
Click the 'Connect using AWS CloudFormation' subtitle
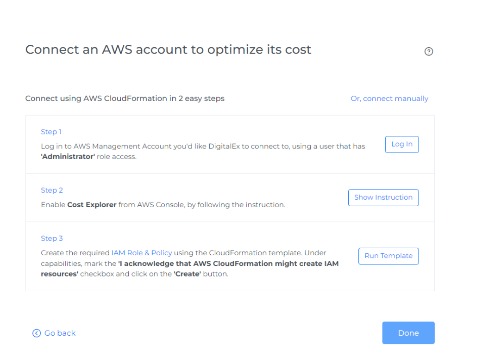coord(125,98)
